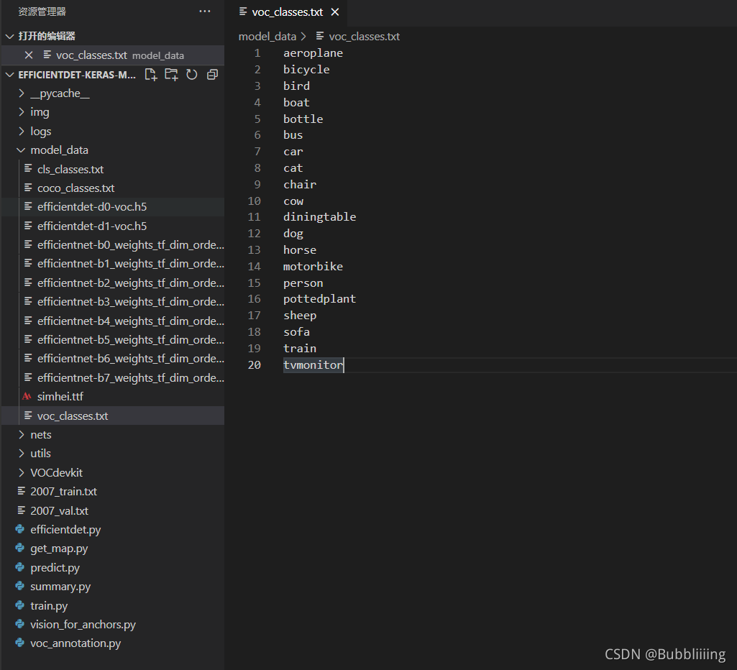Collapse the EFFICIENTDET-KERAS project section

click(x=10, y=75)
